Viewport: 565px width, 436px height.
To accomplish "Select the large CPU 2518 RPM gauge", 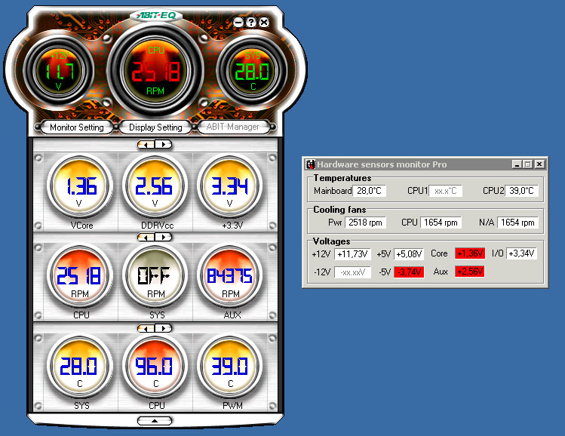I will (155, 71).
